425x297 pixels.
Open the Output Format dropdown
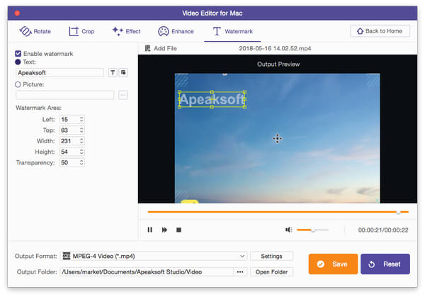pyautogui.click(x=154, y=256)
